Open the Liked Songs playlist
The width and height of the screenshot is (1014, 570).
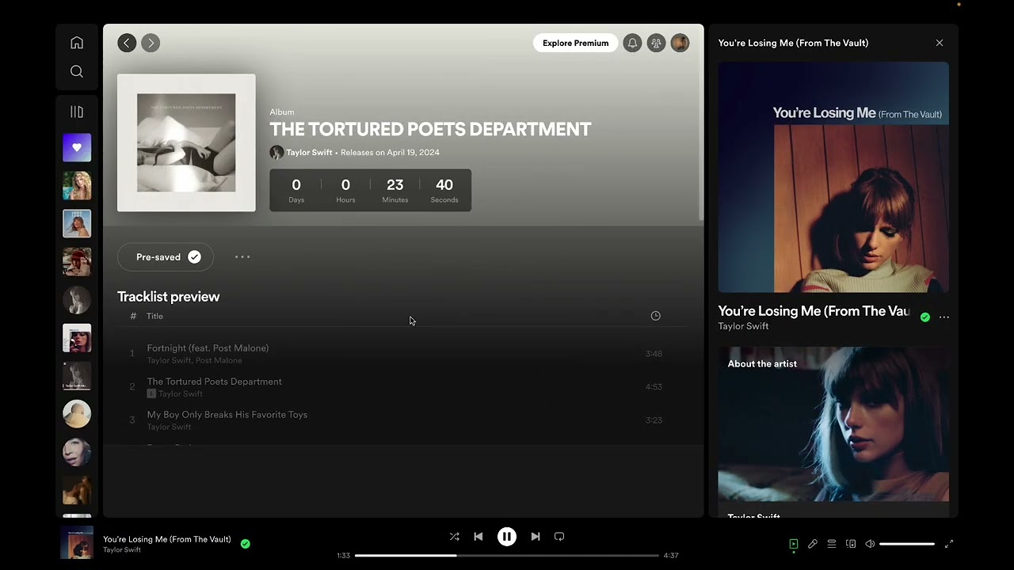(x=77, y=147)
